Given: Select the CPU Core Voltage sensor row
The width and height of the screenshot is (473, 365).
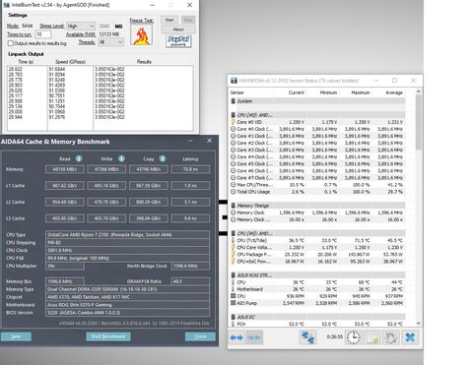Looking at the screenshot, I should pyautogui.click(x=317, y=248).
